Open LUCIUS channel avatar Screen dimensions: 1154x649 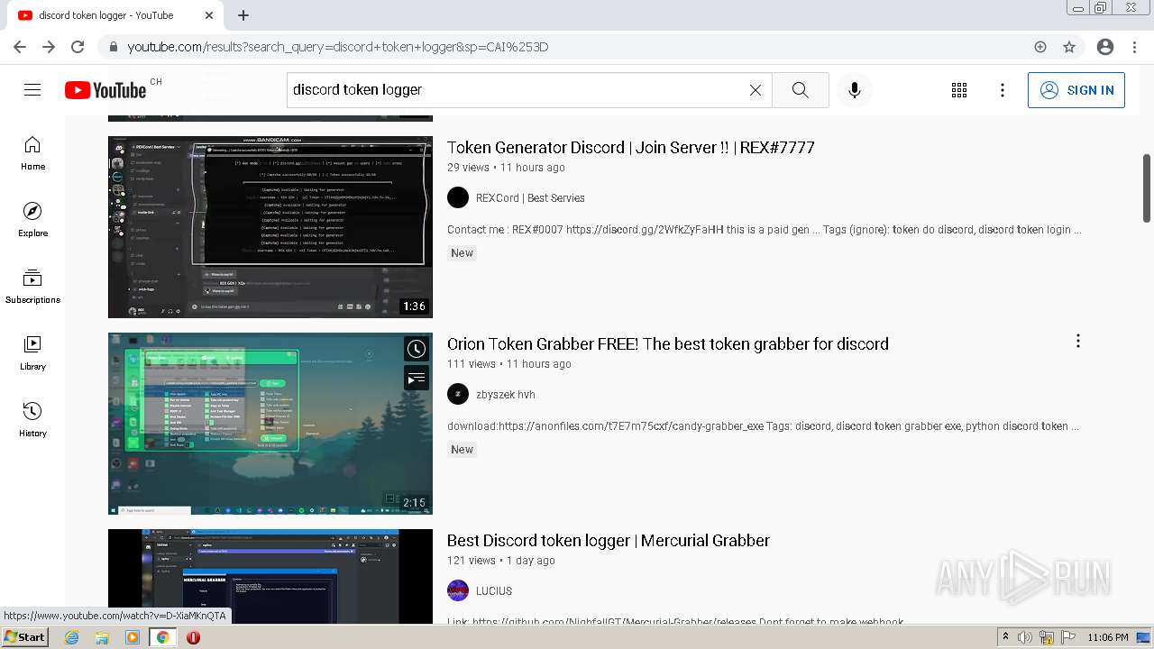458,590
